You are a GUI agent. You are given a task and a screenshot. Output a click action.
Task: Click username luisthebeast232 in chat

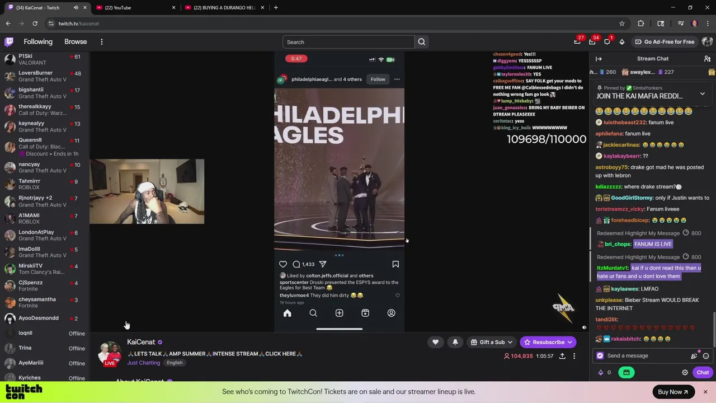point(624,123)
